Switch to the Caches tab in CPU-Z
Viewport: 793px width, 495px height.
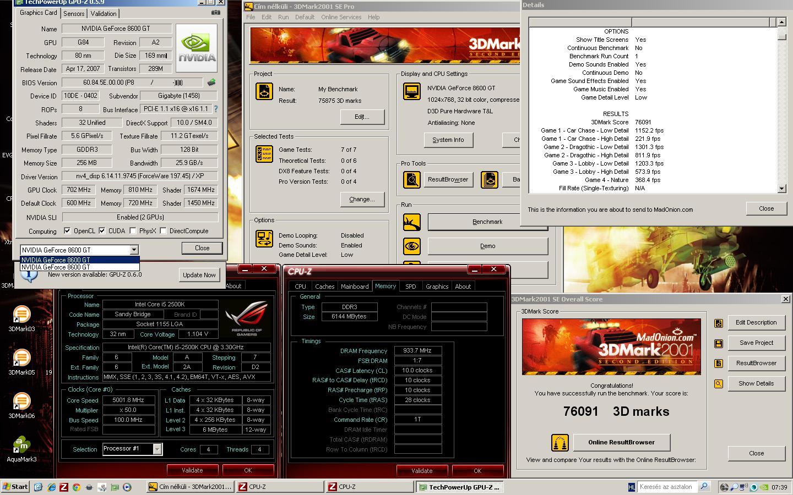324,286
